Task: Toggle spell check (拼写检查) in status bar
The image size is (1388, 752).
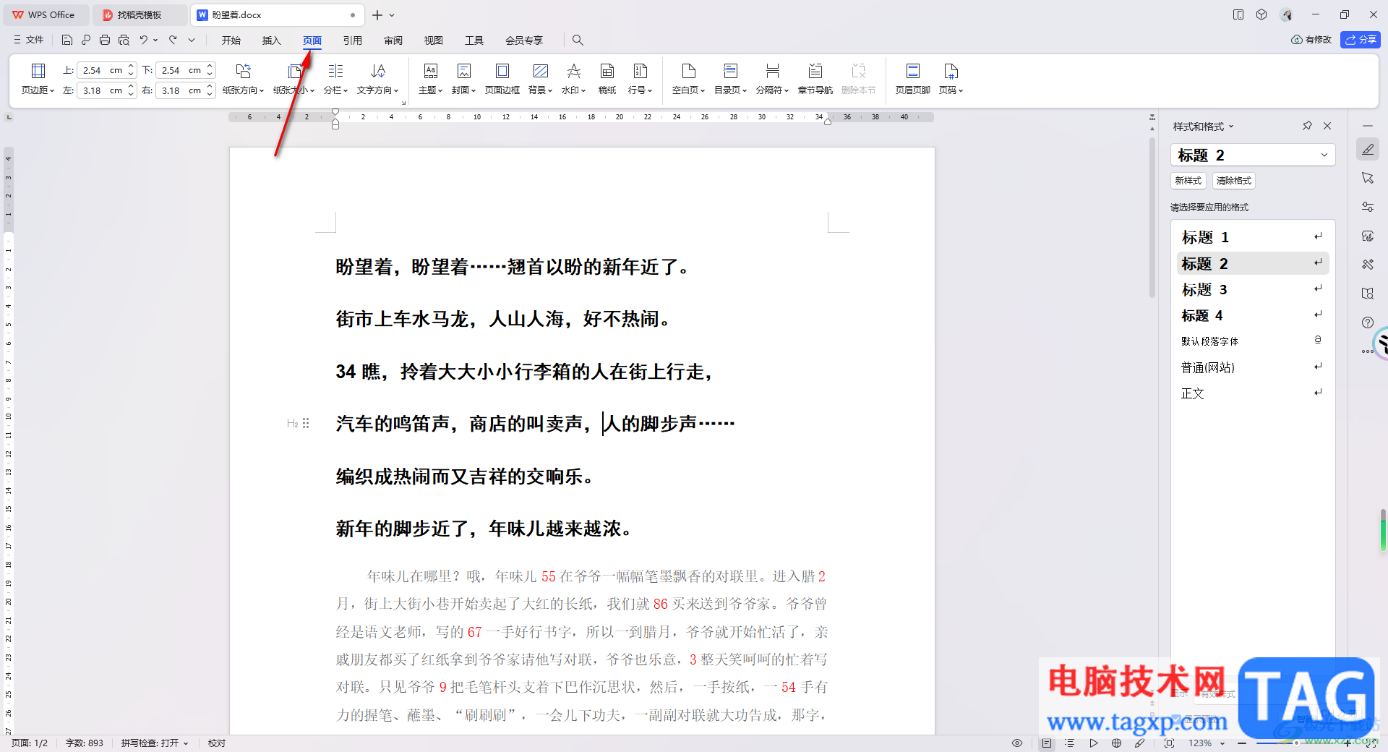Action: [155, 743]
